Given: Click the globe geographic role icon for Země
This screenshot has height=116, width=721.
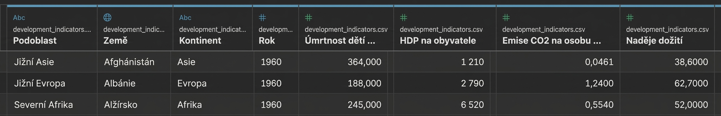Looking at the screenshot, I should [x=107, y=18].
